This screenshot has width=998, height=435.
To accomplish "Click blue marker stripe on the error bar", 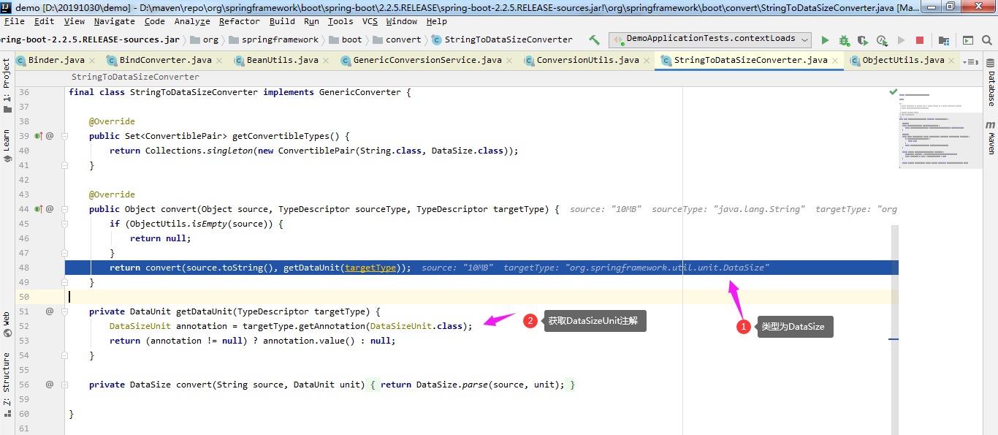I will coord(894,339).
